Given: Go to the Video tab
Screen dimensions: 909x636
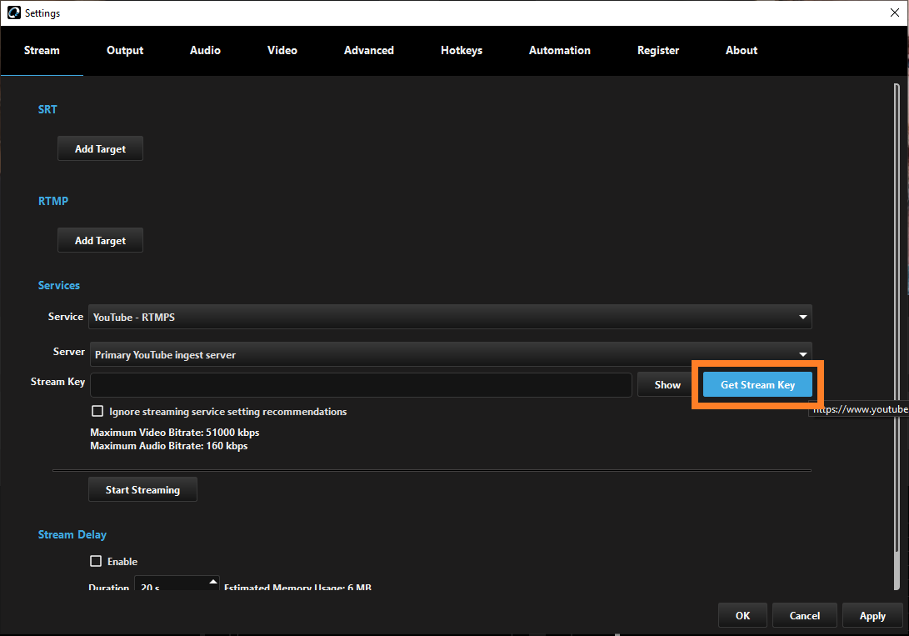Looking at the screenshot, I should pos(282,51).
